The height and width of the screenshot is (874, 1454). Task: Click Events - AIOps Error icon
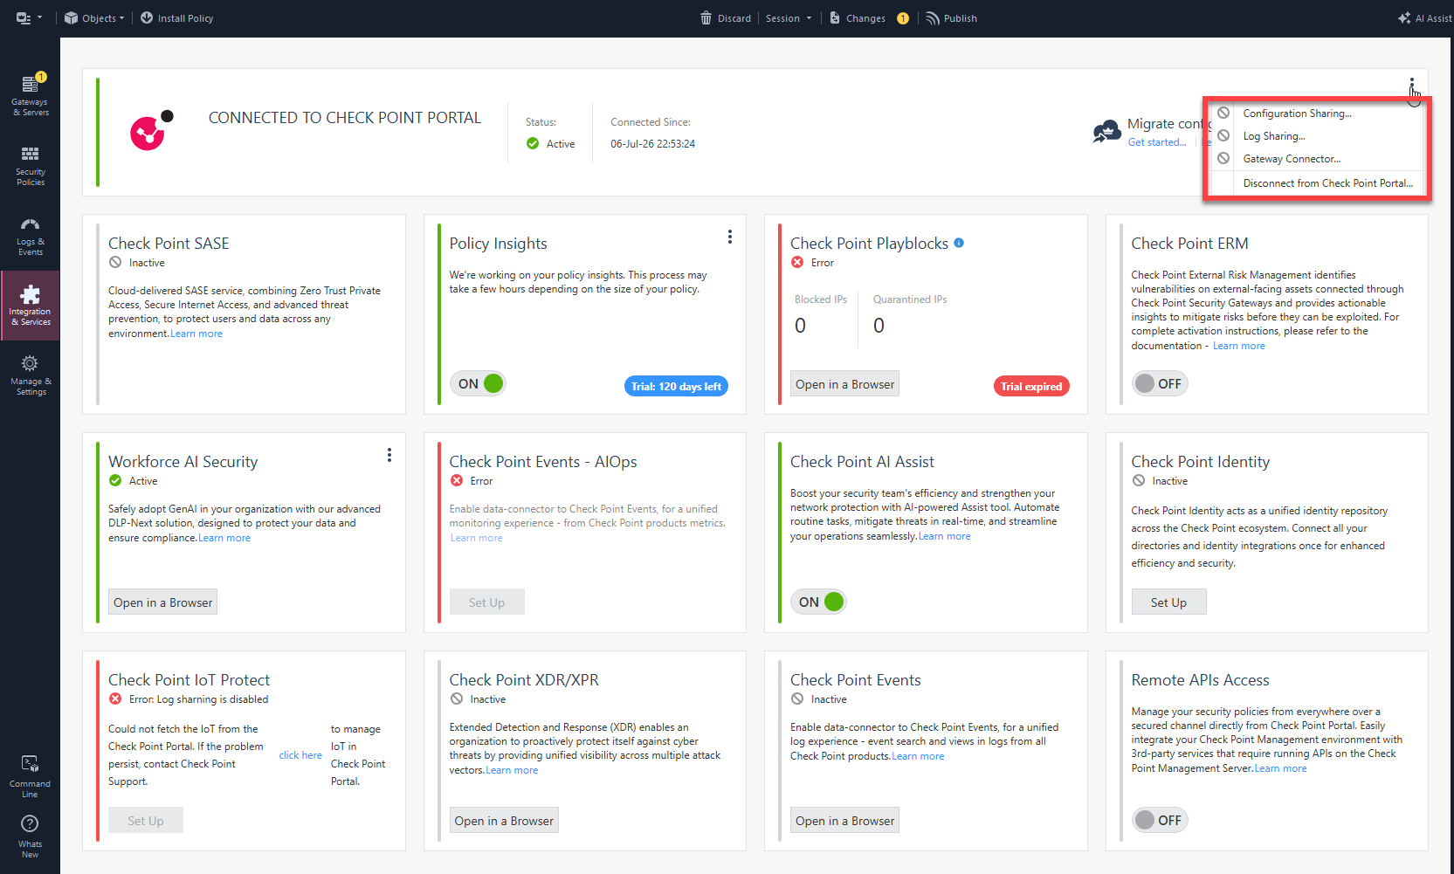pyautogui.click(x=457, y=480)
